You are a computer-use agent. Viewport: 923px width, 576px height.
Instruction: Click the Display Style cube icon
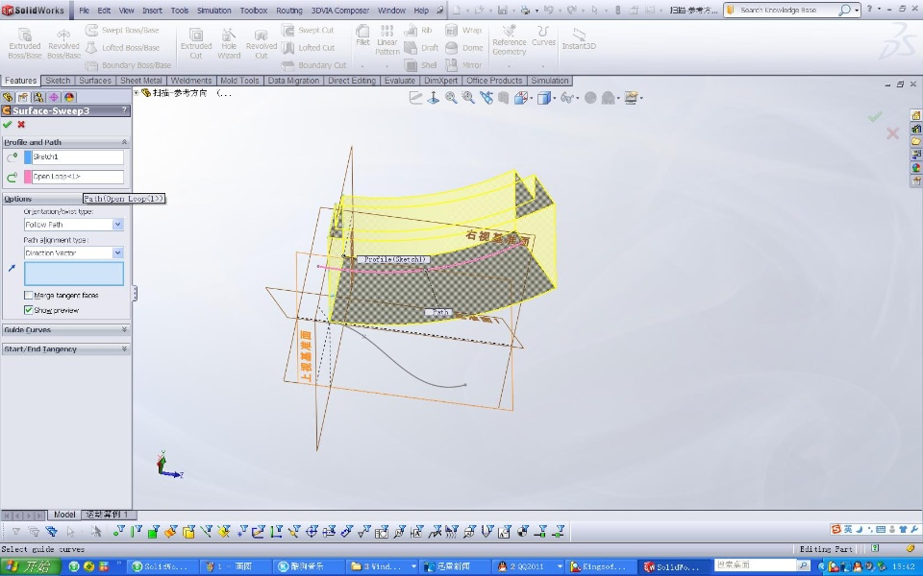[543, 98]
